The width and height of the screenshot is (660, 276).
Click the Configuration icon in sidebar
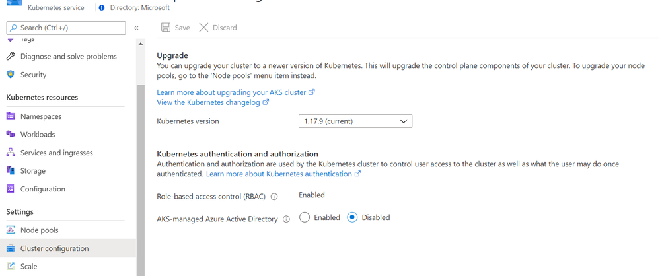pos(11,189)
